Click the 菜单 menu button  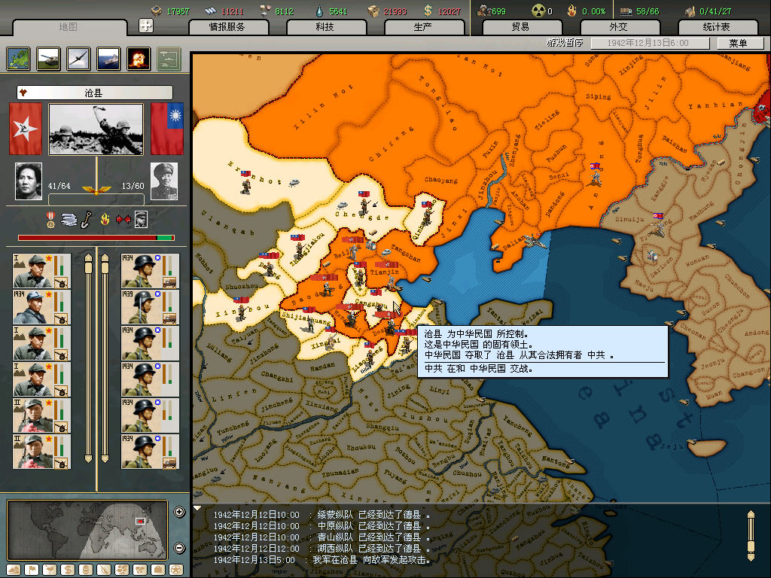coord(739,43)
